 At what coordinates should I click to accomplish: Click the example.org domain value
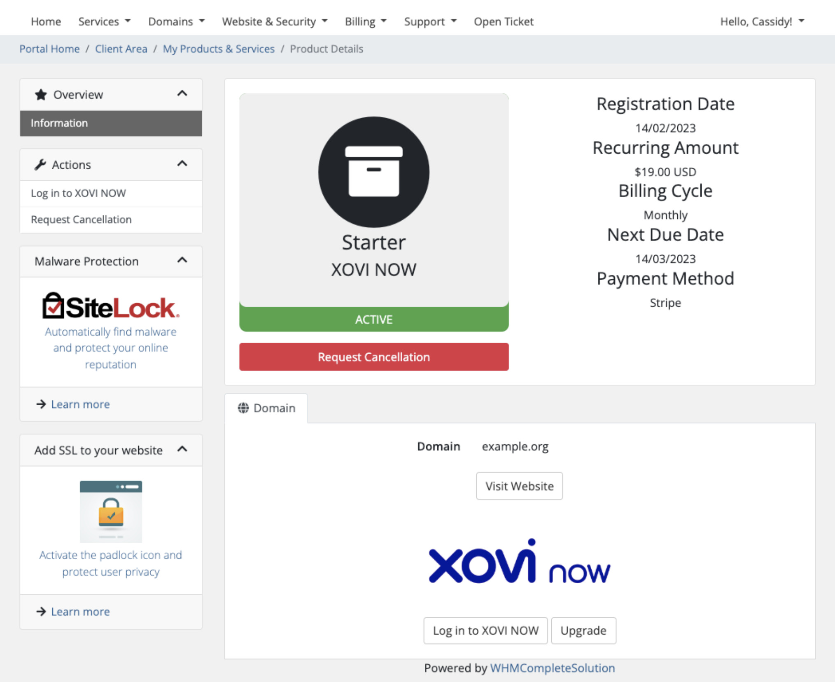(x=515, y=446)
